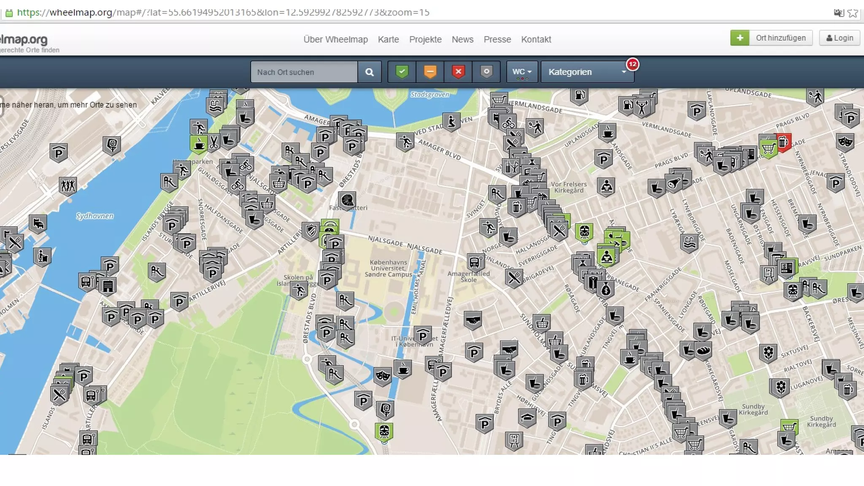Expand the Kategorien dropdown
The image size is (864, 486).
click(x=587, y=72)
